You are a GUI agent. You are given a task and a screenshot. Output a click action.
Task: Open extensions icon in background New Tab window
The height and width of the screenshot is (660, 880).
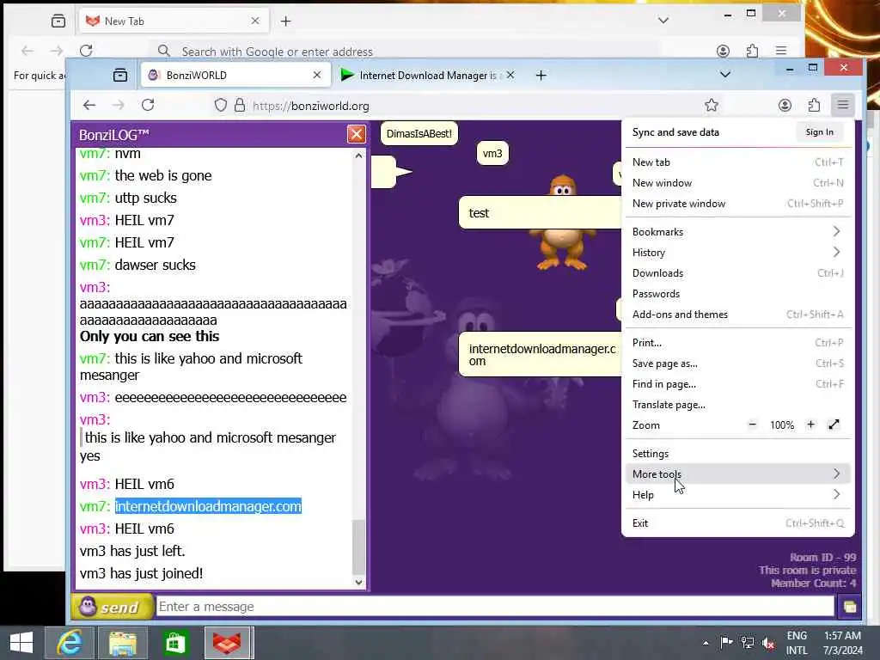[752, 51]
